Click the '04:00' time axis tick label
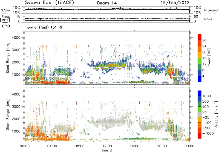 pyautogui.click(x=52, y=146)
